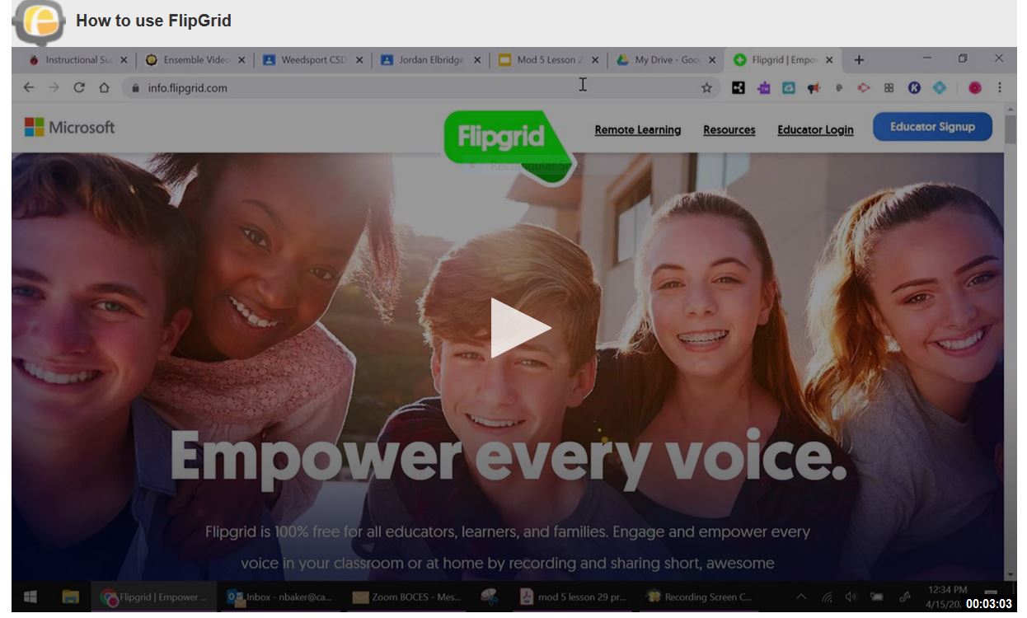Image resolution: width=1027 pixels, height=618 pixels.
Task: Close the Mod 5 Lesson tab
Action: (595, 59)
